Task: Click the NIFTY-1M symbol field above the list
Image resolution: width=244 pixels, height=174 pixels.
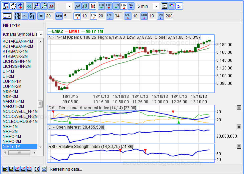Action: click(23, 25)
